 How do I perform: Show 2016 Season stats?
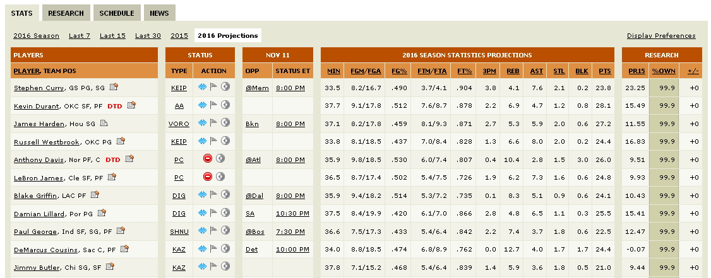[x=36, y=35]
